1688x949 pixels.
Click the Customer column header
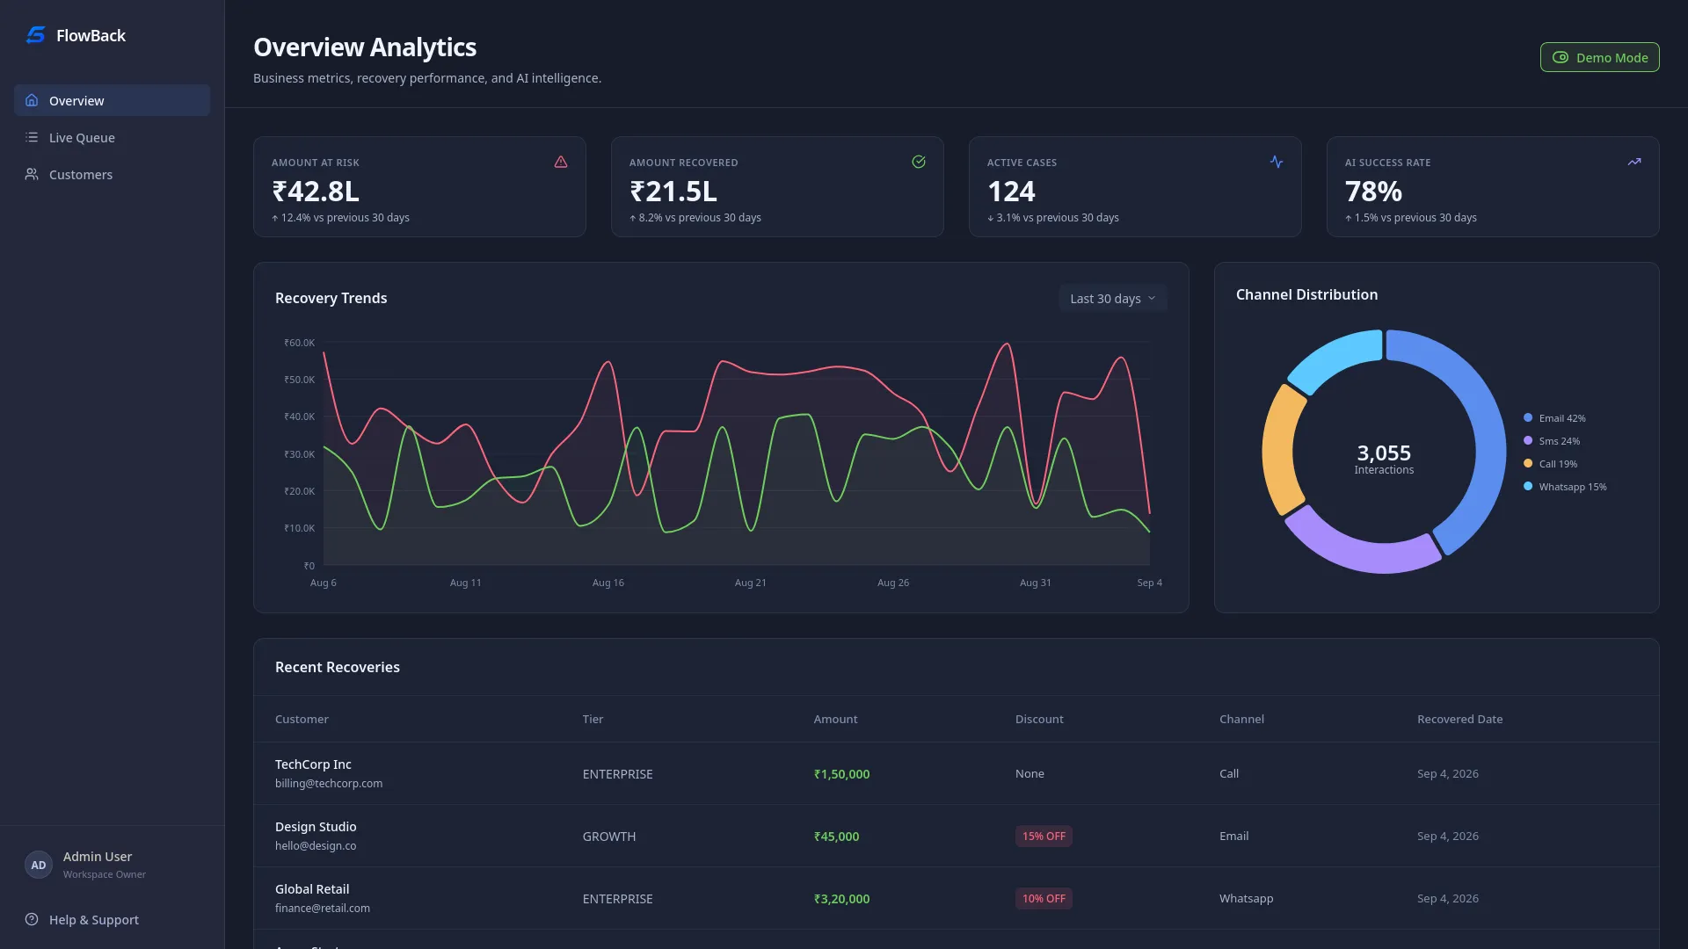coord(302,719)
